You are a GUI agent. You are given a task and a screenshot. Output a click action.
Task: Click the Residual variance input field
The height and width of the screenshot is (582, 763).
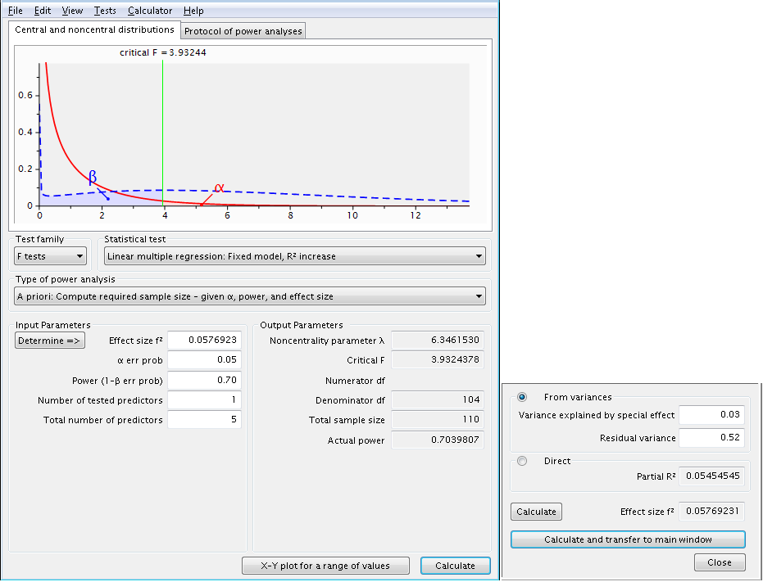(711, 438)
